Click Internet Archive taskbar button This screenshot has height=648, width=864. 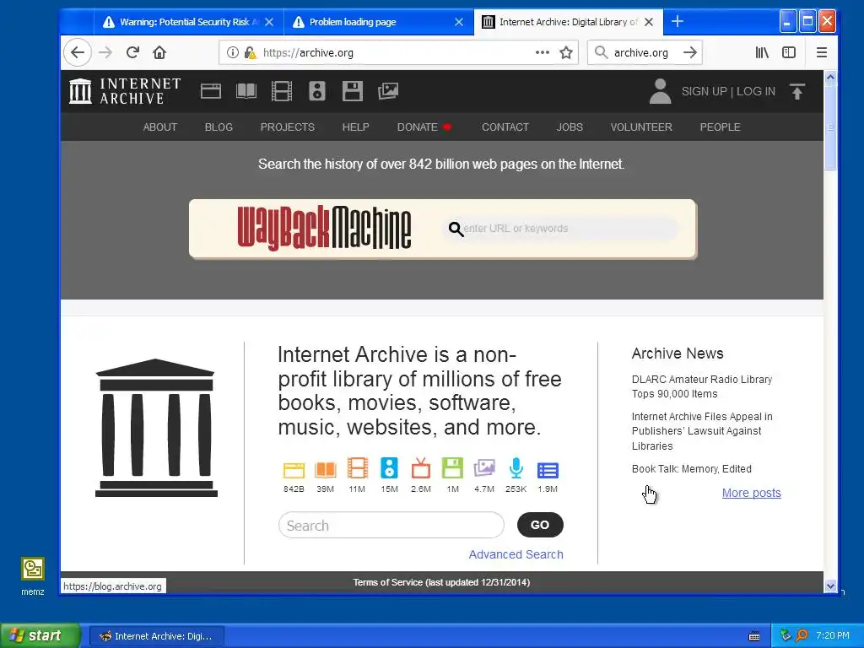[x=156, y=636]
